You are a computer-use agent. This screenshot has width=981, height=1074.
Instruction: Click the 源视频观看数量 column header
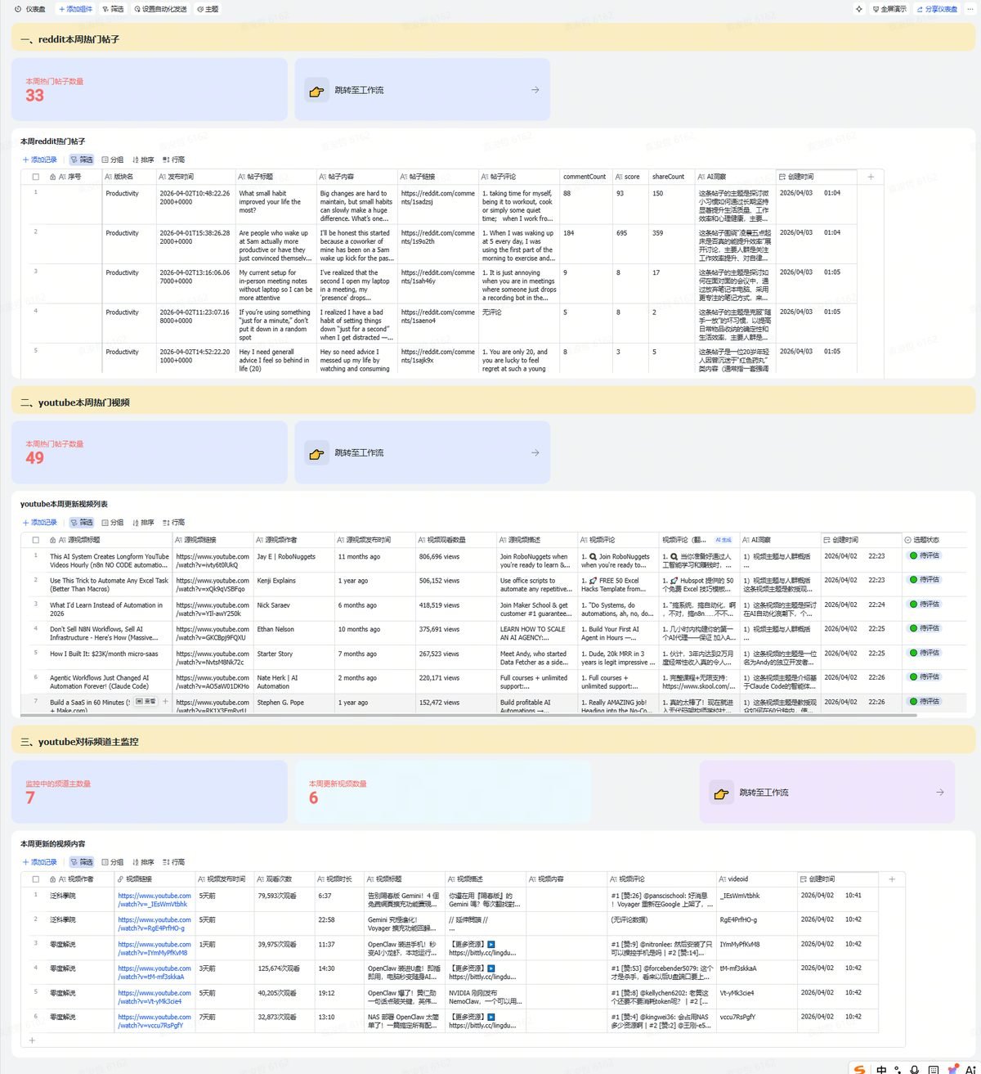point(455,540)
